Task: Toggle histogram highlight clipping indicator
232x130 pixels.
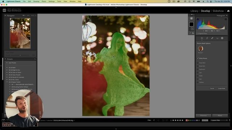Action: (x=226, y=19)
